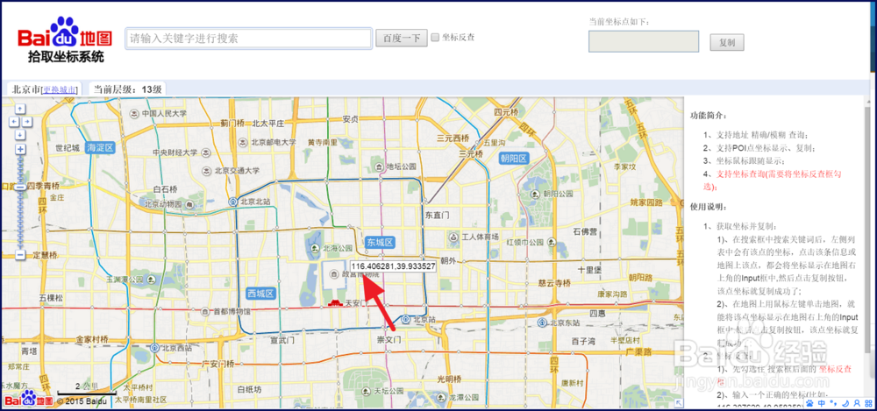Click the 崇文门 label on map
This screenshot has width=877, height=411.
(389, 339)
